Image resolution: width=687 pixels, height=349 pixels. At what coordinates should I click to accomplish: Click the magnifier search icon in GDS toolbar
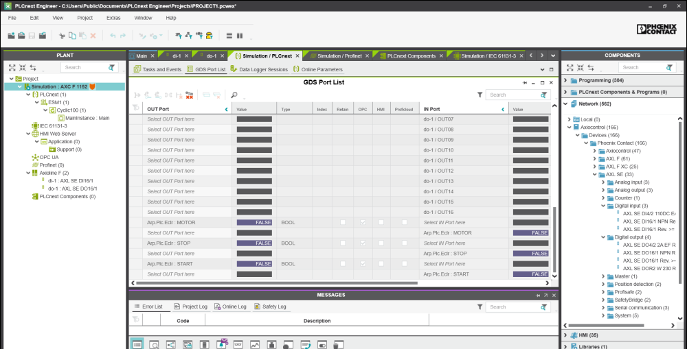(234, 95)
